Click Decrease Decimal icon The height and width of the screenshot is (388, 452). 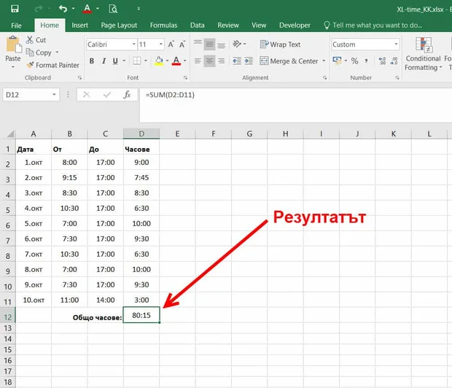pyautogui.click(x=394, y=61)
